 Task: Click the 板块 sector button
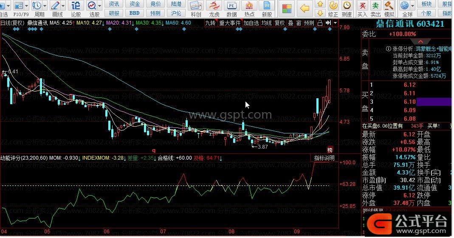(x=426, y=4)
